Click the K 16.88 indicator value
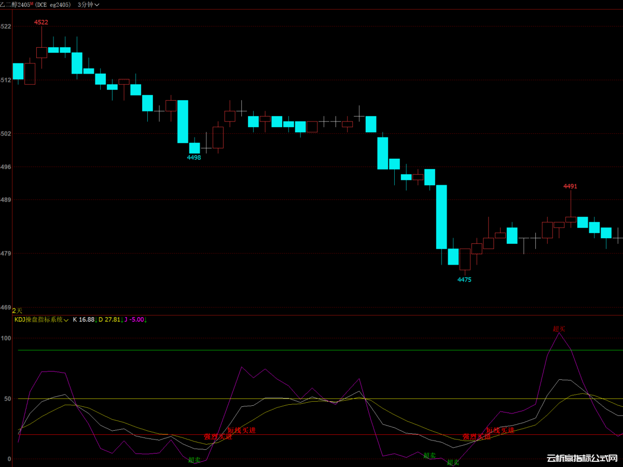623x467 pixels. [84, 320]
